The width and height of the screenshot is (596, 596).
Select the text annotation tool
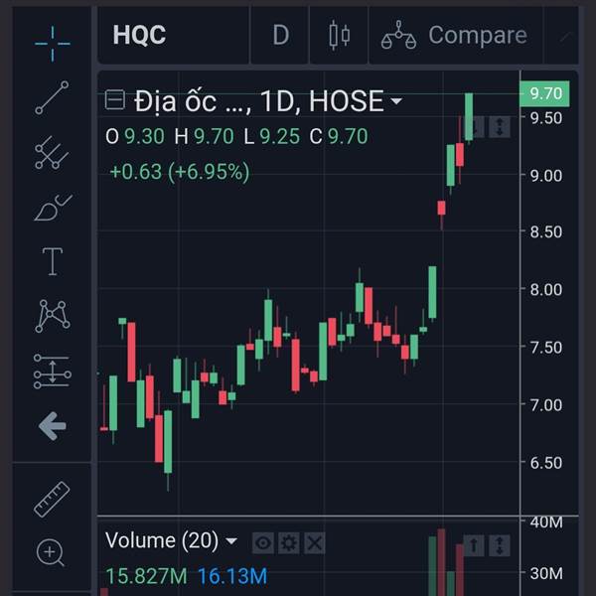pyautogui.click(x=53, y=261)
